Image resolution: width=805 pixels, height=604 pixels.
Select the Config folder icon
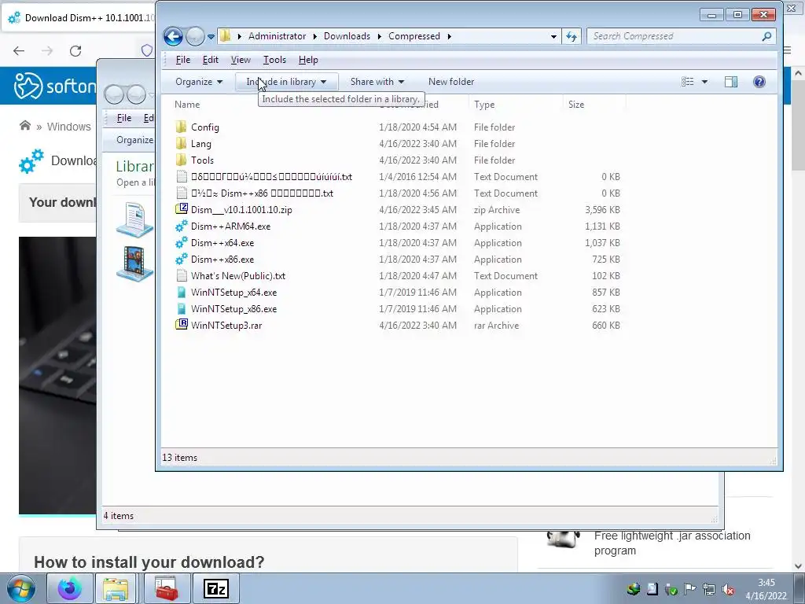pos(182,127)
